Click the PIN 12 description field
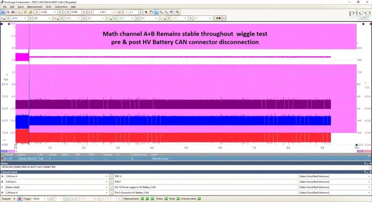The width and height of the screenshot is (372, 202). [206, 176]
